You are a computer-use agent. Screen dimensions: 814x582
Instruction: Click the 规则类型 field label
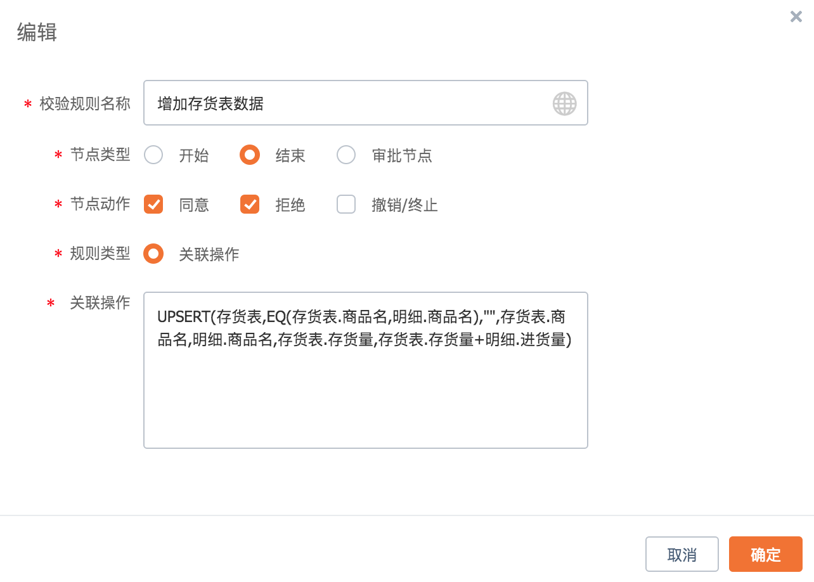[100, 254]
